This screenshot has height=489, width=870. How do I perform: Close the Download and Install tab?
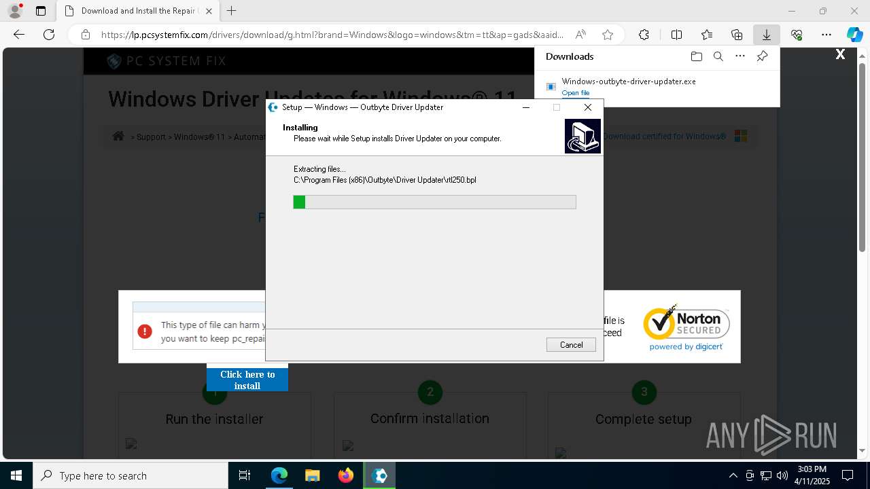point(209,11)
